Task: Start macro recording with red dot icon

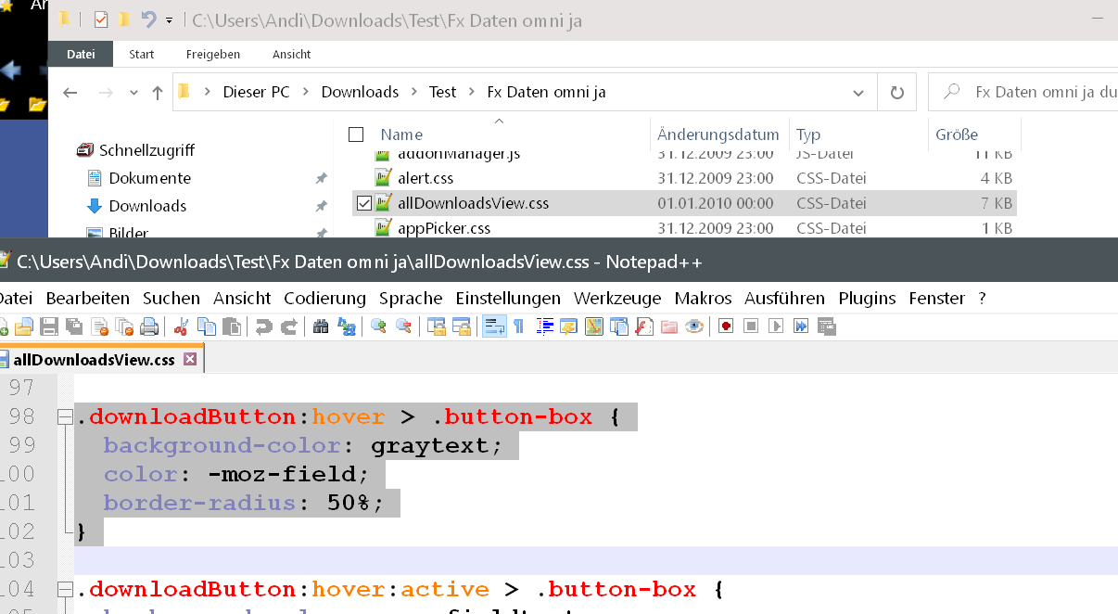Action: coord(726,326)
